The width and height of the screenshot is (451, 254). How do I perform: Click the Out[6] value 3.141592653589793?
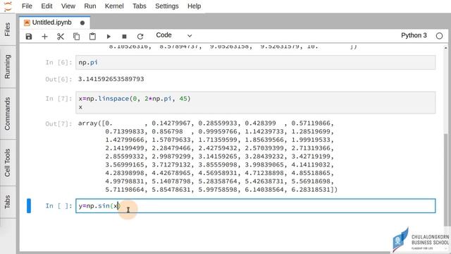[x=111, y=79]
